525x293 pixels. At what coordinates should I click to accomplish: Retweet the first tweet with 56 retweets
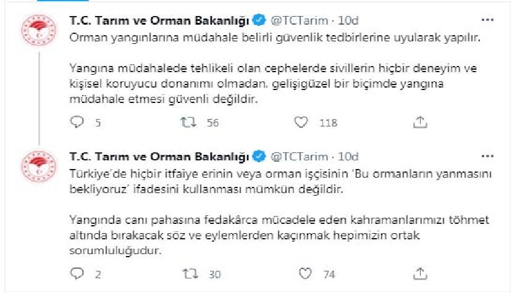188,122
